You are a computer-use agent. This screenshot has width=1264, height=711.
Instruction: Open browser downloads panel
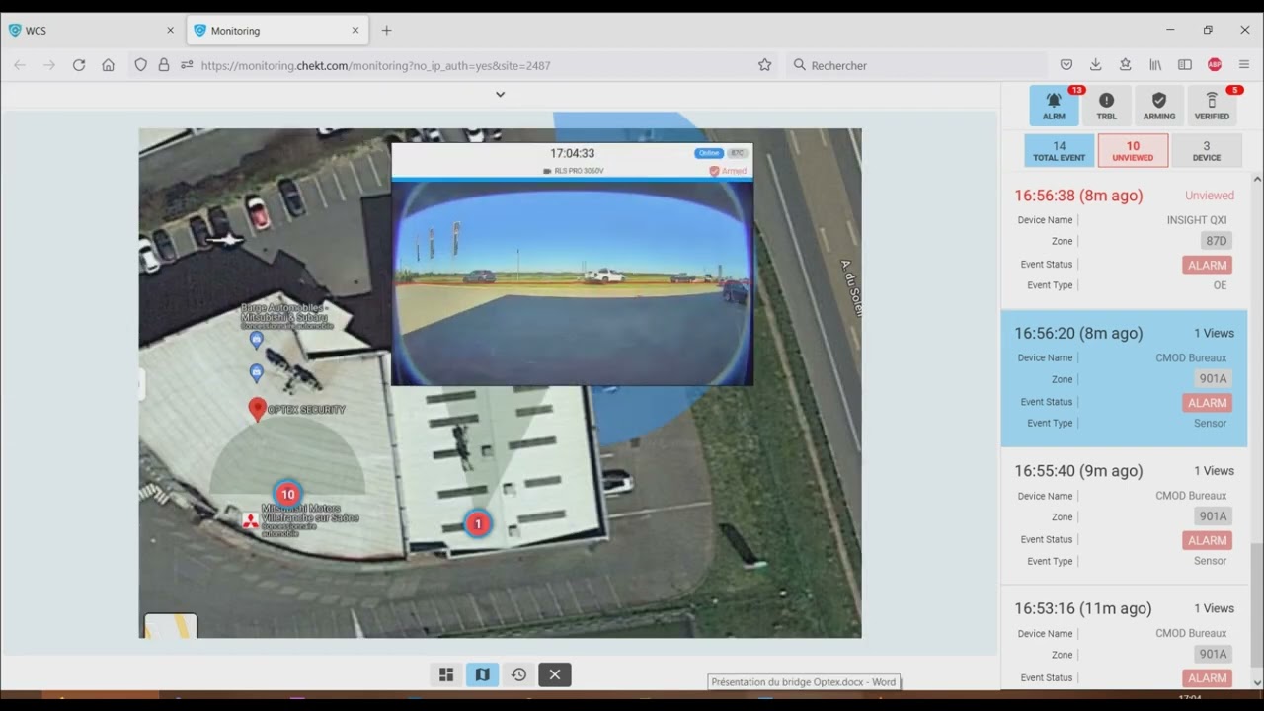coord(1096,65)
